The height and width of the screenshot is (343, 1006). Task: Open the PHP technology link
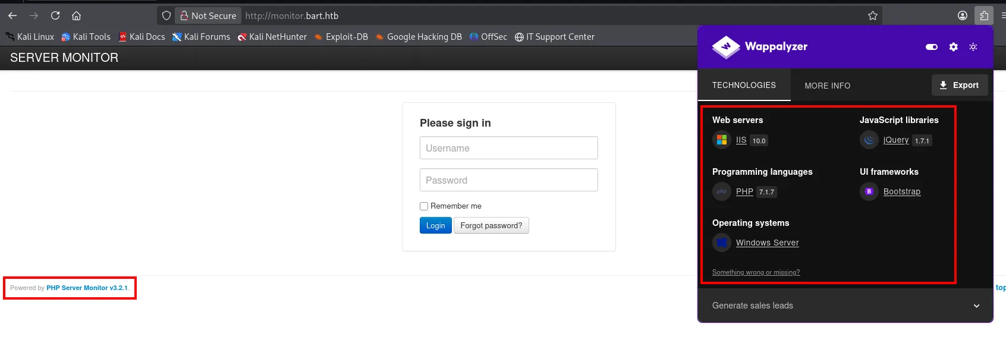(744, 191)
